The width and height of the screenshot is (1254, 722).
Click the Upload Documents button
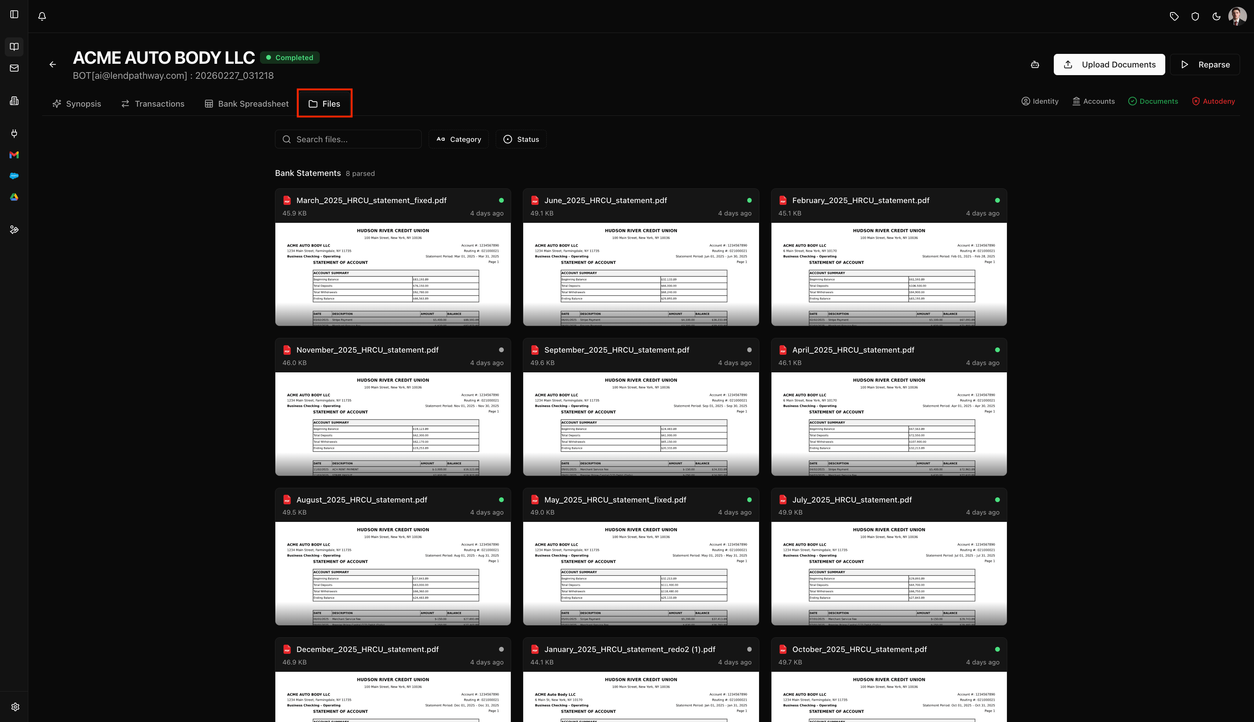[1109, 65]
